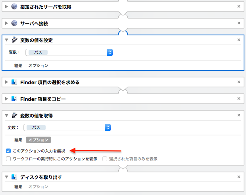Viewport: 246px width, 195px height.
Task: Click the Finder icon for ディスクを取り出す
Action: click(15, 177)
